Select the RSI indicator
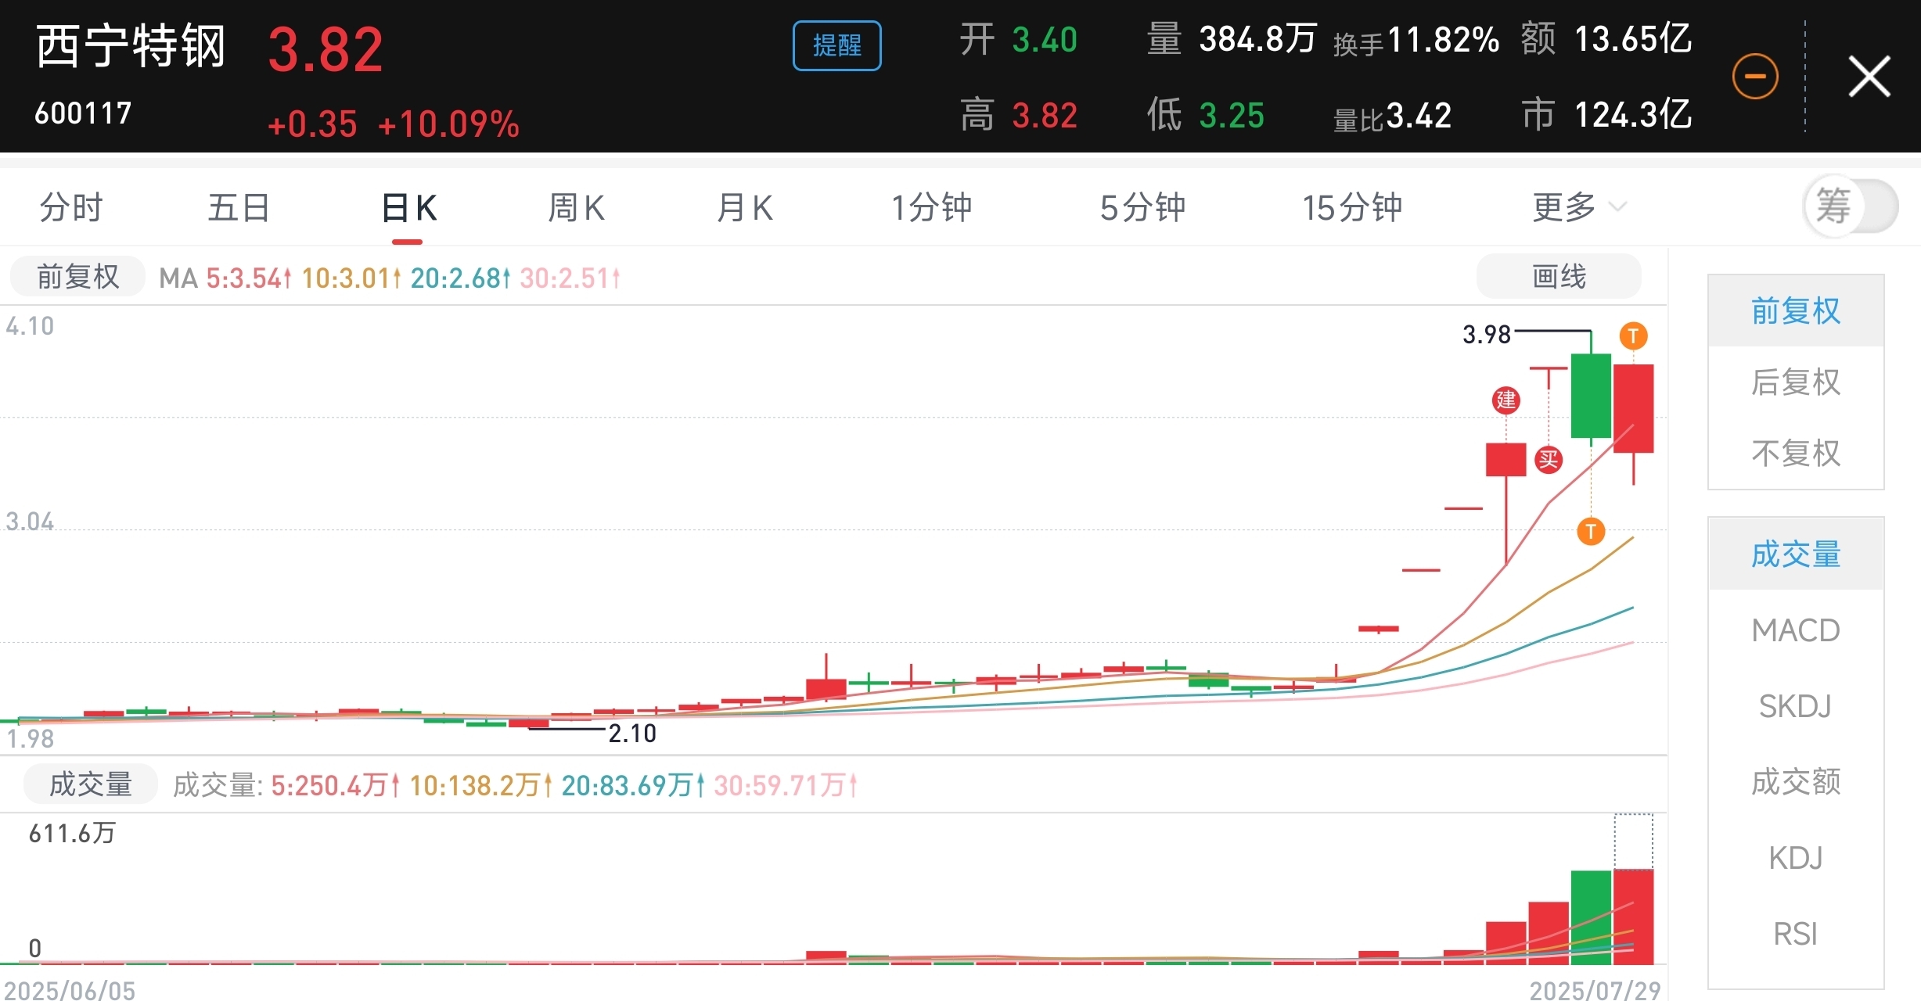Viewport: 1921px width, 1001px height. tap(1796, 934)
